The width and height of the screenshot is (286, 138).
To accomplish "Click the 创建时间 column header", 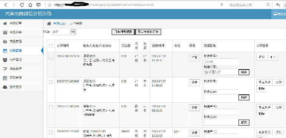I will coord(158,46).
